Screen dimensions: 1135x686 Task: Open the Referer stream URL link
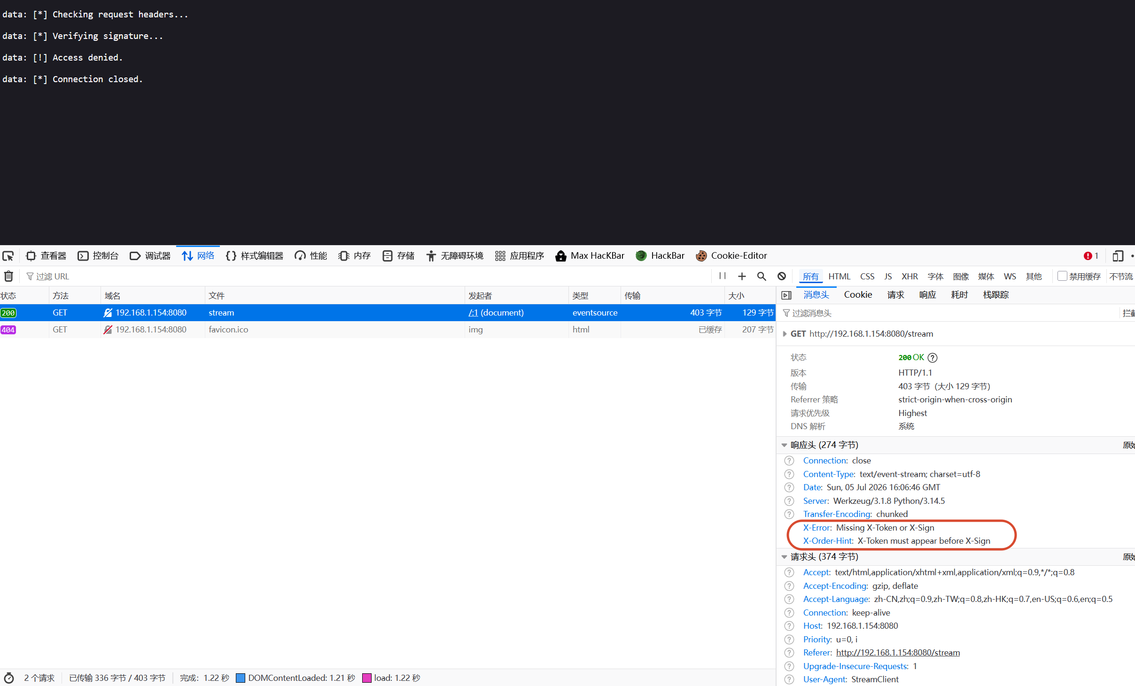(x=898, y=653)
